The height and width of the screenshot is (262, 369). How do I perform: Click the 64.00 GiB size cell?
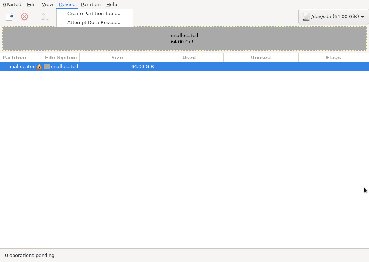click(x=142, y=66)
